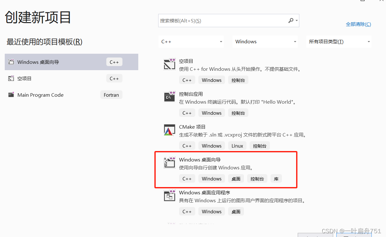
Task: Click the 空项目 description text
Action: coord(240,69)
